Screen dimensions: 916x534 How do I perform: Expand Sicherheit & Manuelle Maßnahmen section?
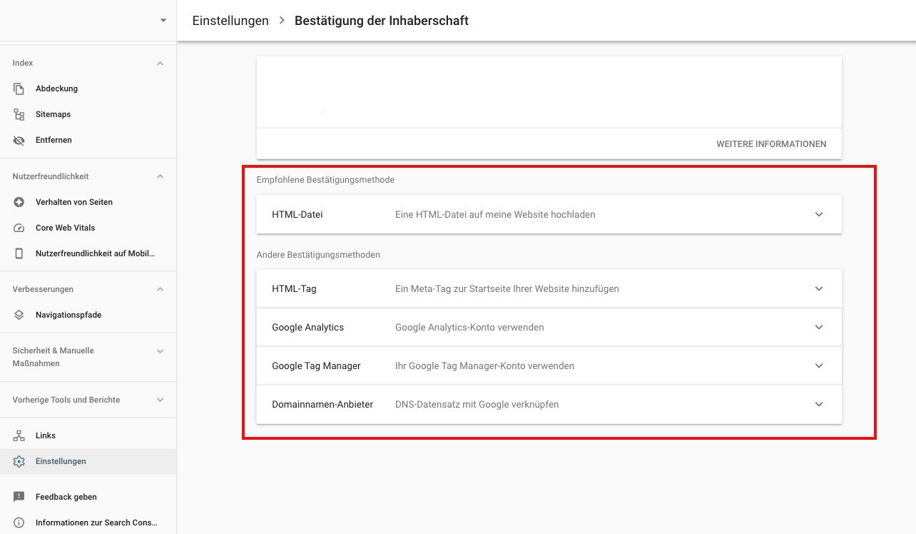(x=160, y=351)
